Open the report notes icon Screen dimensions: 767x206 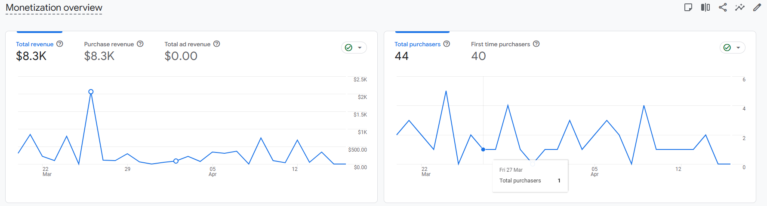coord(688,7)
